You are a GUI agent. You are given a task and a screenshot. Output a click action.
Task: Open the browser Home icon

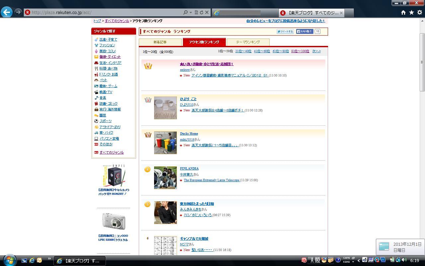click(403, 12)
